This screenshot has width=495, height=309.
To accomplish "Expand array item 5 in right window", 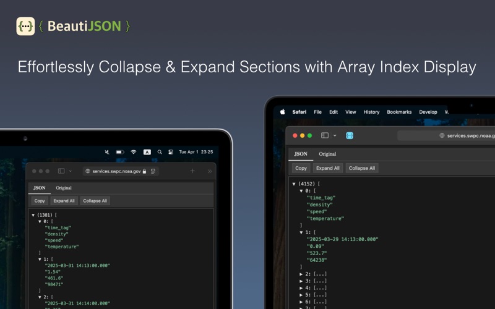I will 301,295.
